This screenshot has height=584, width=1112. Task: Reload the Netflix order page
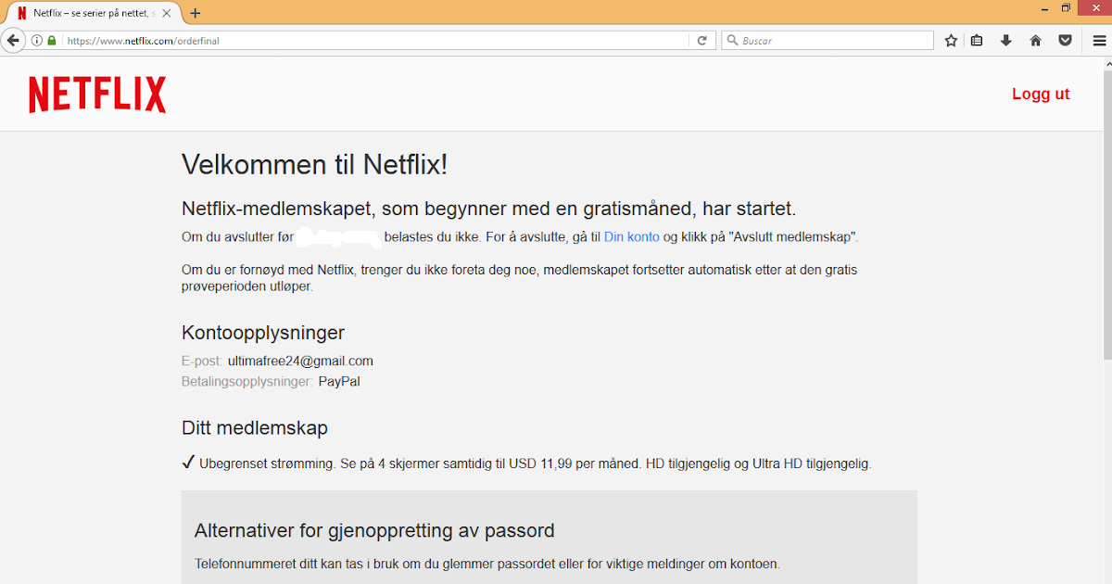(x=702, y=40)
